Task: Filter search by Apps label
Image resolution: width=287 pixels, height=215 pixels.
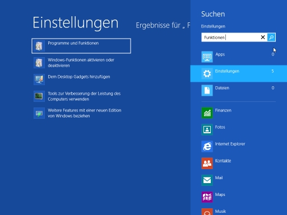Action: coord(220,54)
